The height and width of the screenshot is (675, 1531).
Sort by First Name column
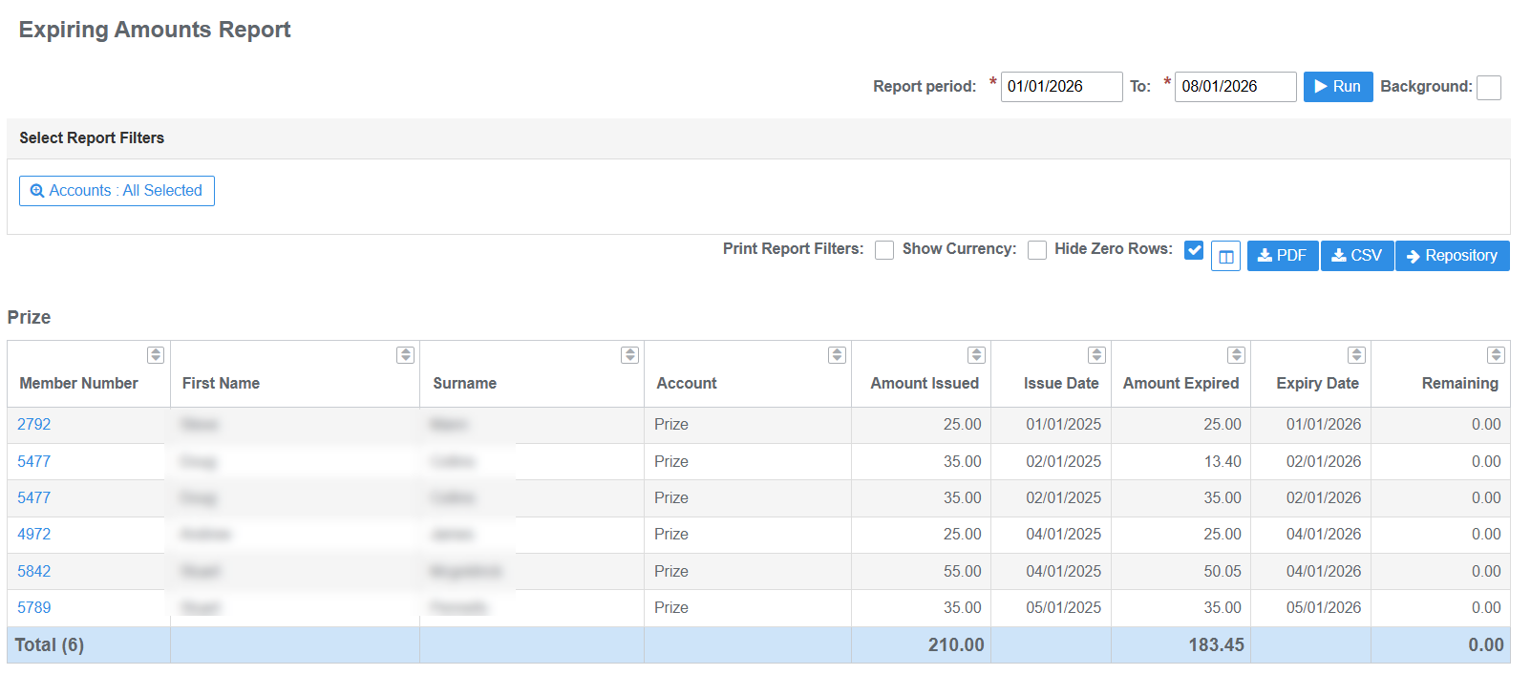(405, 355)
